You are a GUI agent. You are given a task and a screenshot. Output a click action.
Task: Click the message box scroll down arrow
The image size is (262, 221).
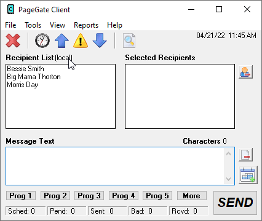point(228,179)
